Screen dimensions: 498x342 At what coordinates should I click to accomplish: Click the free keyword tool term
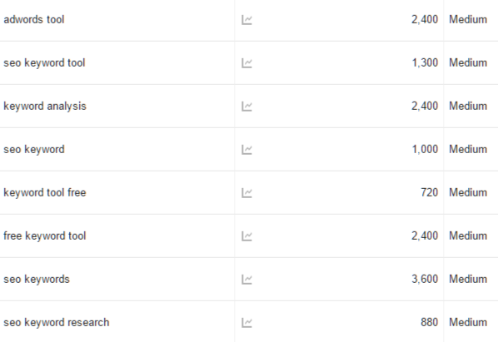click(45, 236)
